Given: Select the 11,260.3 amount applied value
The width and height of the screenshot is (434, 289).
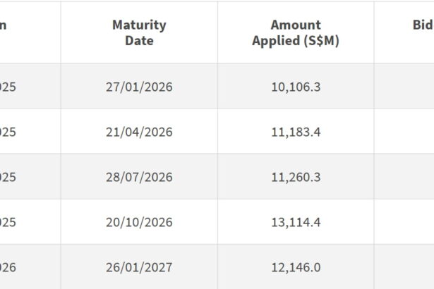Looking at the screenshot, I should pyautogui.click(x=295, y=177).
